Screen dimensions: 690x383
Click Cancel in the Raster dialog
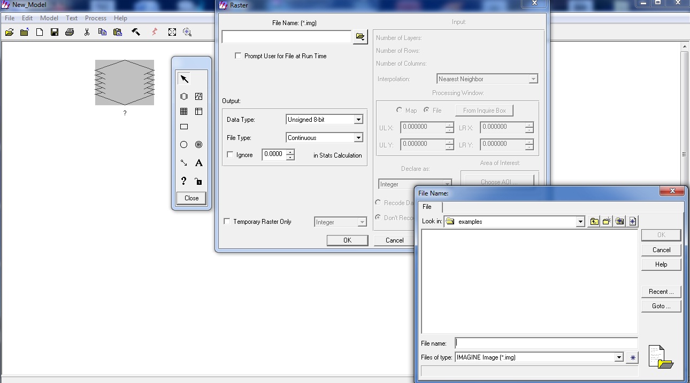pyautogui.click(x=395, y=240)
